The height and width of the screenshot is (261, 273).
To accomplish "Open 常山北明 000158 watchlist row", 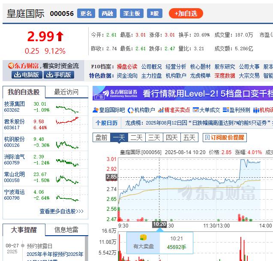I will pyautogui.click(x=45, y=177).
